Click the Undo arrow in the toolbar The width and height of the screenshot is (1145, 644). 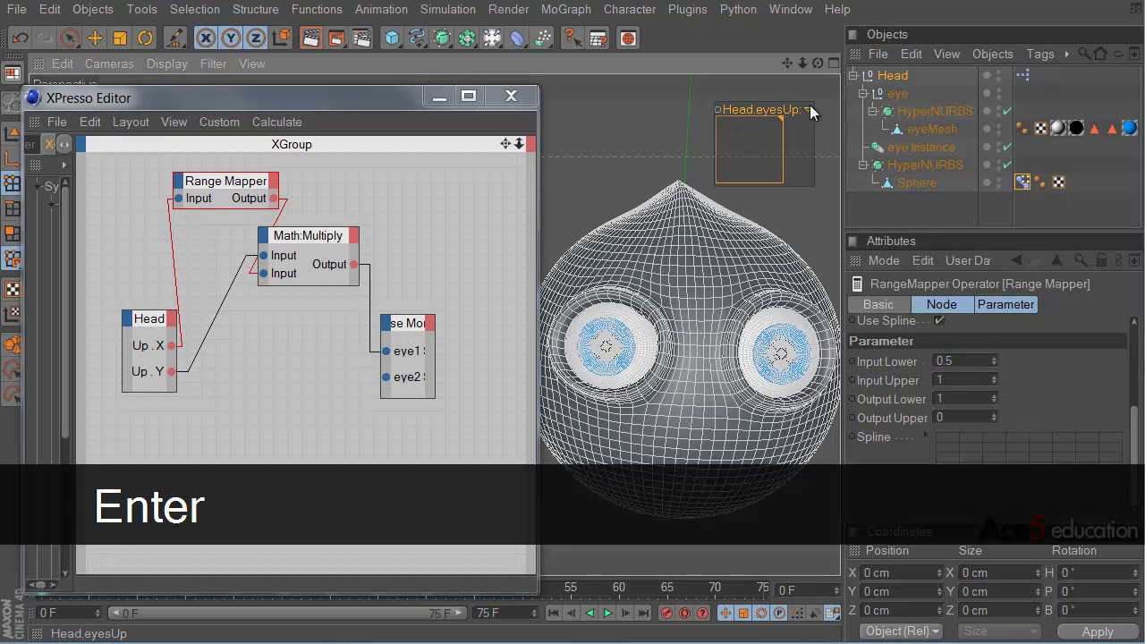click(20, 38)
